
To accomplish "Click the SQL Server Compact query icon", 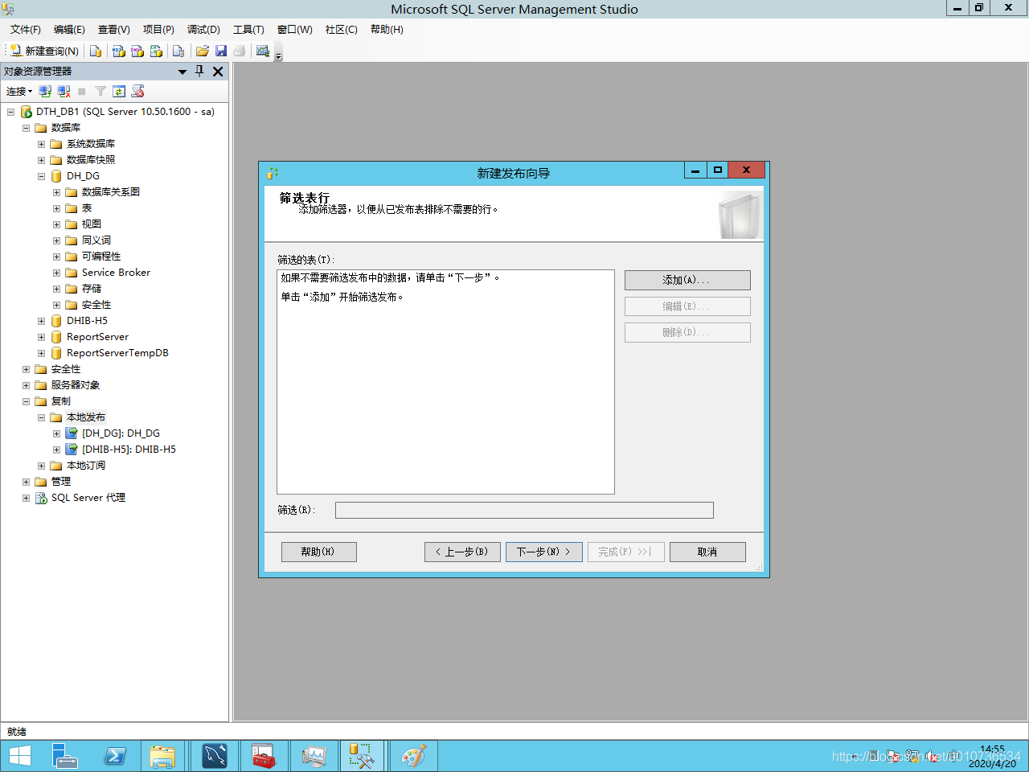I will click(178, 51).
